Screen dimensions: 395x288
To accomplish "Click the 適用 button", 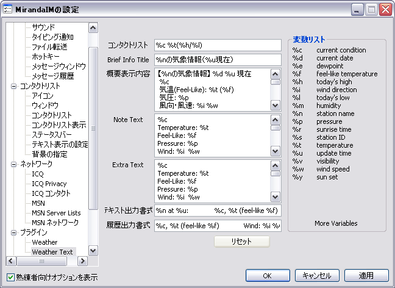I will (x=366, y=276).
